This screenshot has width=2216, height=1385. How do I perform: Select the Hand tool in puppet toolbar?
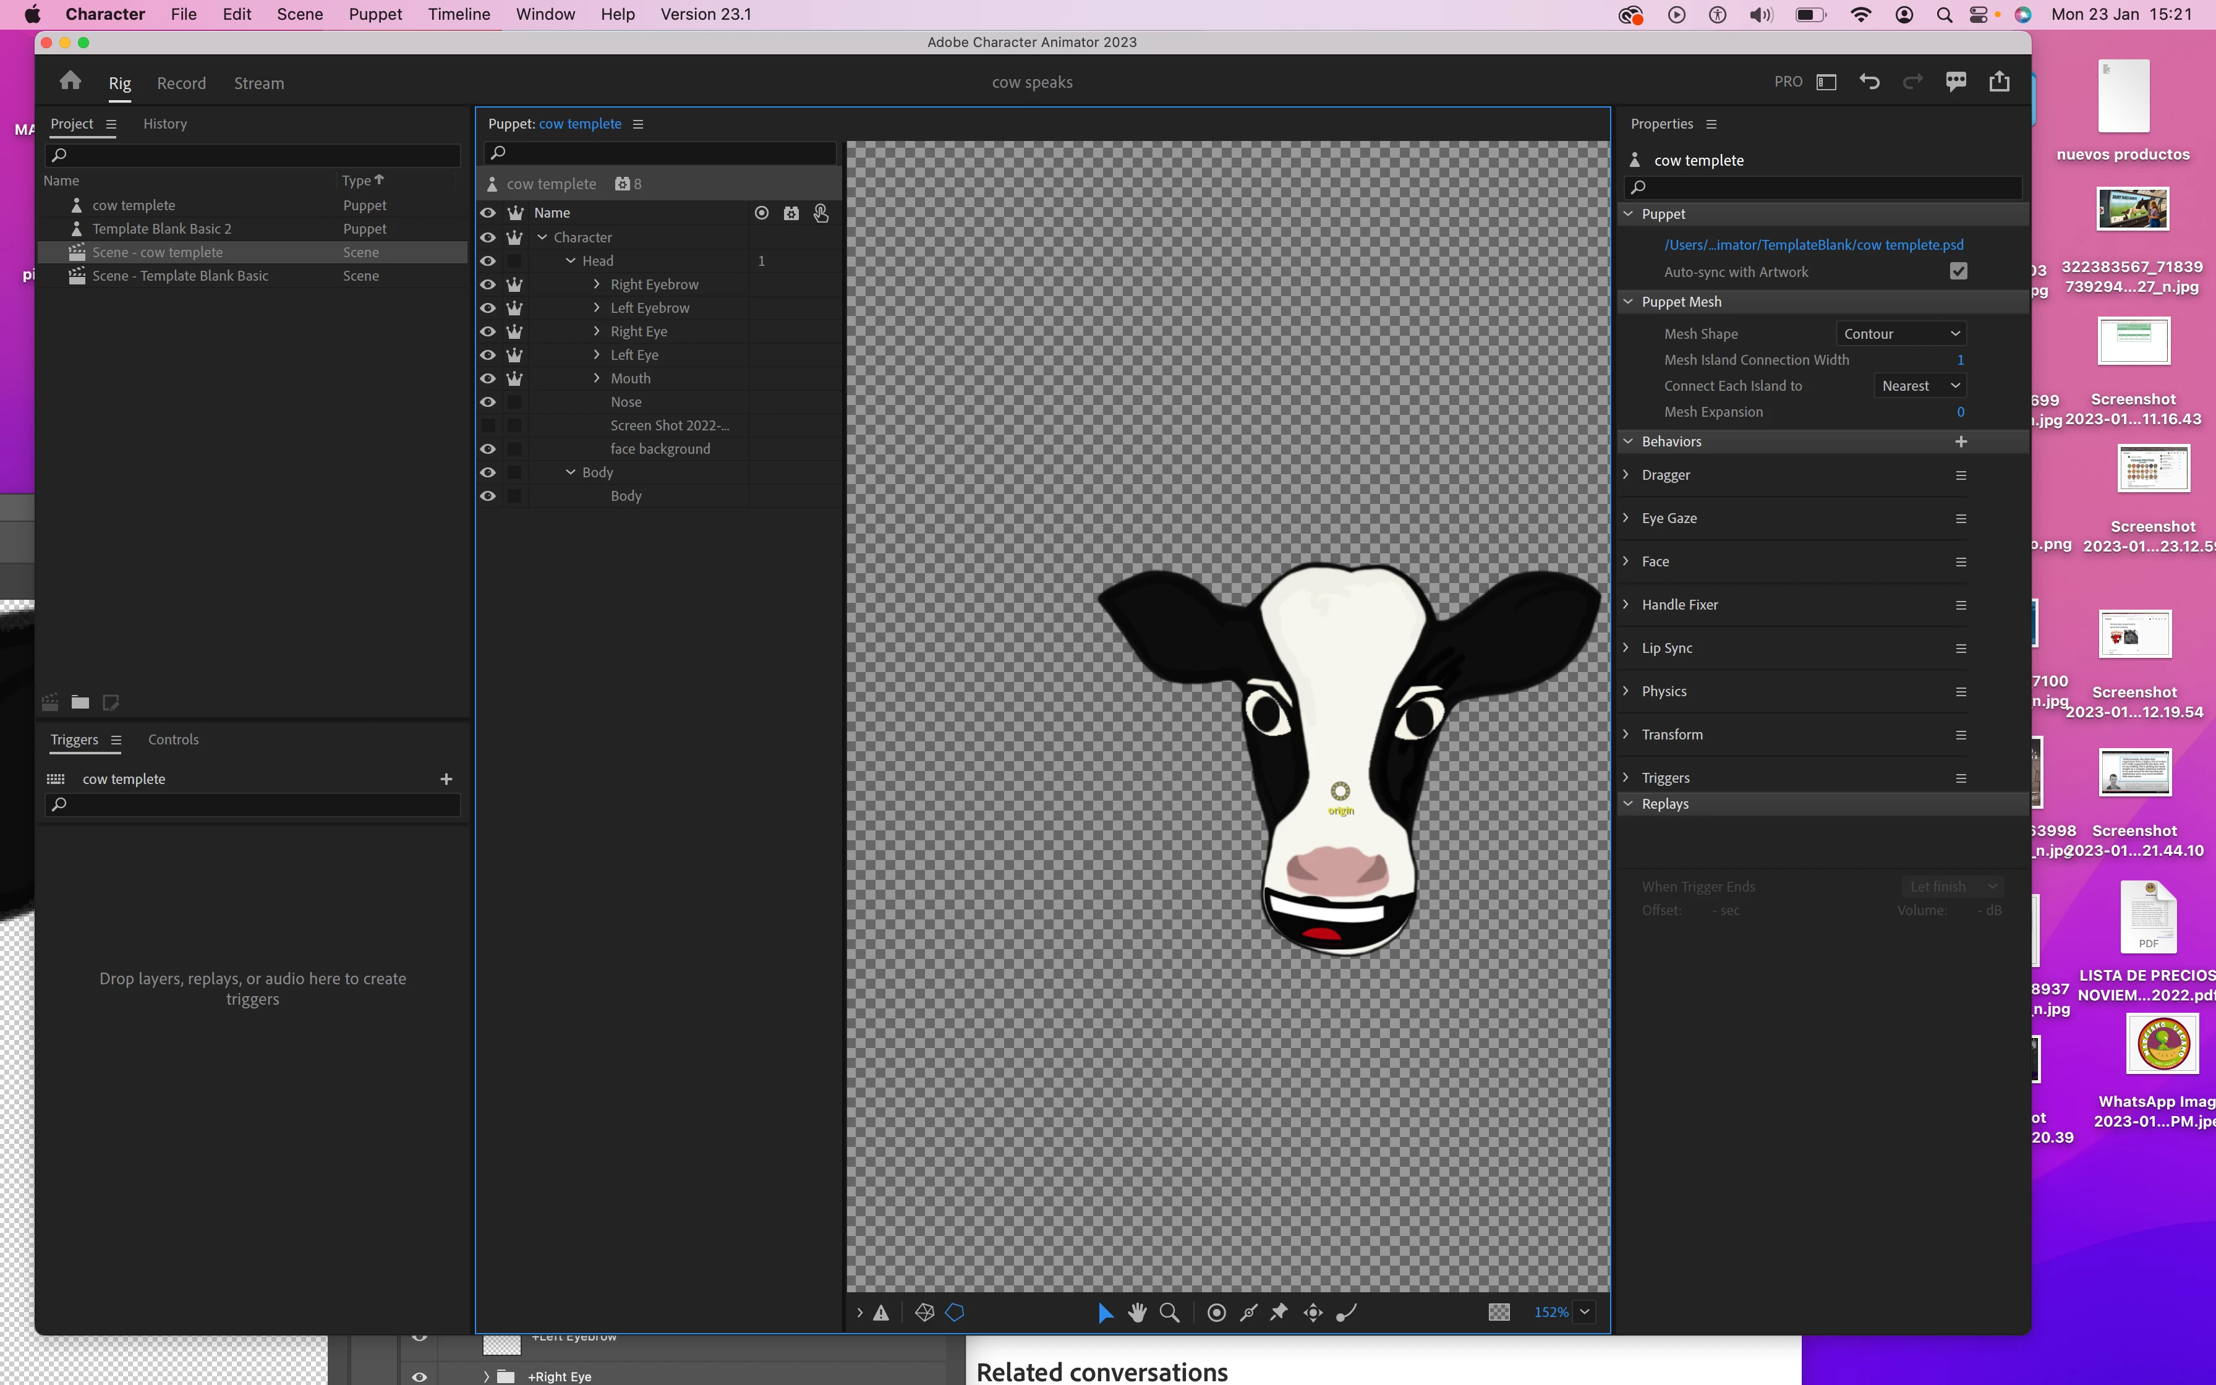(1137, 1311)
